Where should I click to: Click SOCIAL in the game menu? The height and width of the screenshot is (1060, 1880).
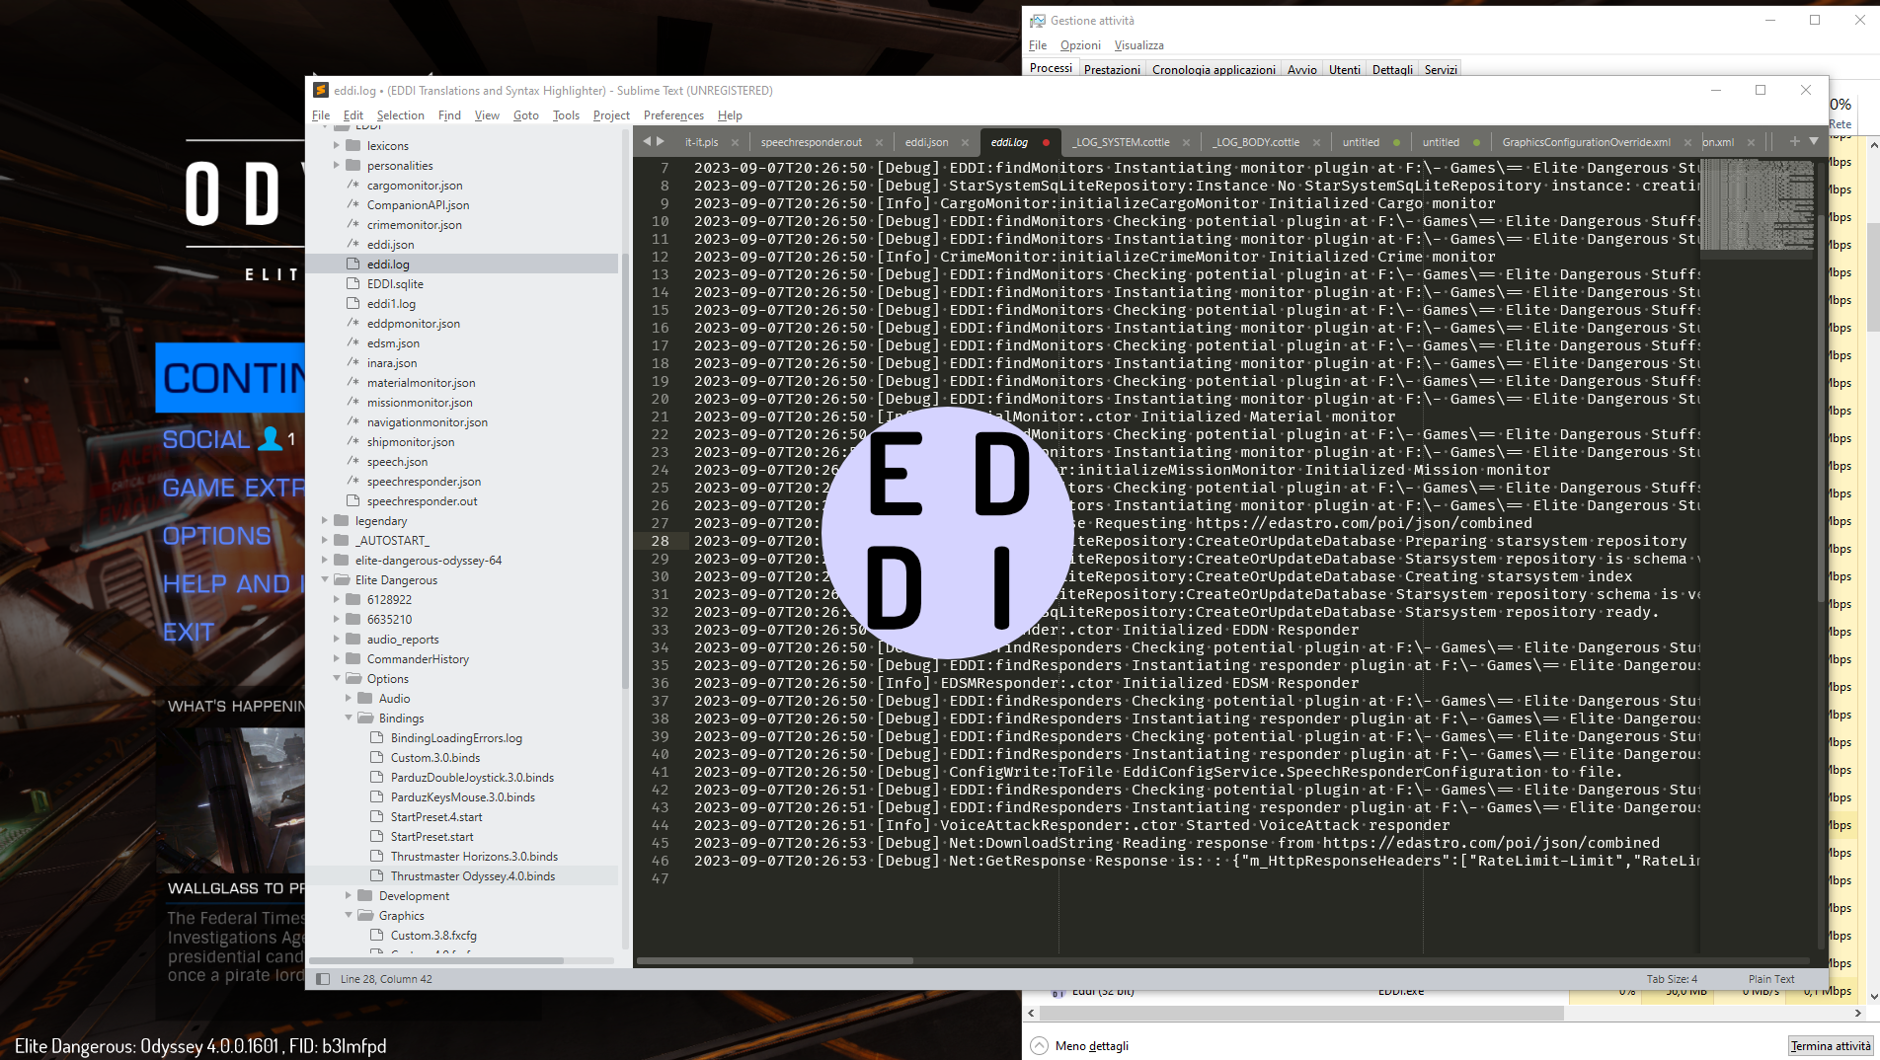(x=206, y=439)
